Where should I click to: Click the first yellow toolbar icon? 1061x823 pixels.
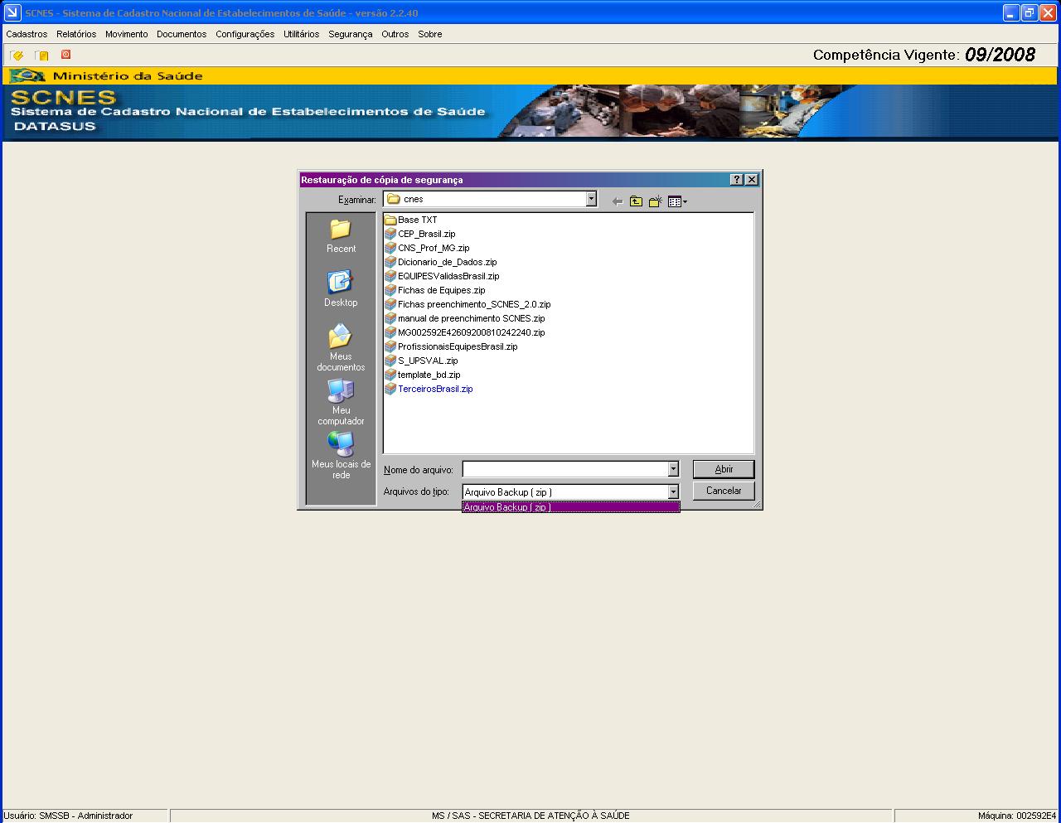point(17,56)
